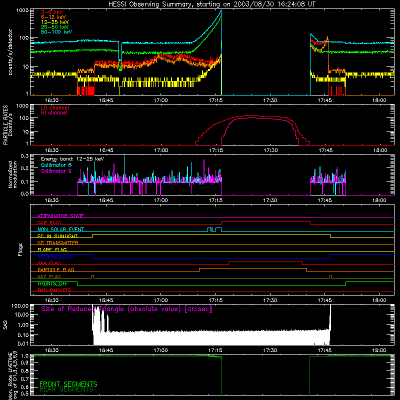This screenshot has width=400, height=400.
Task: Click the REAR SEGMENTS legend label
Action: point(66,389)
